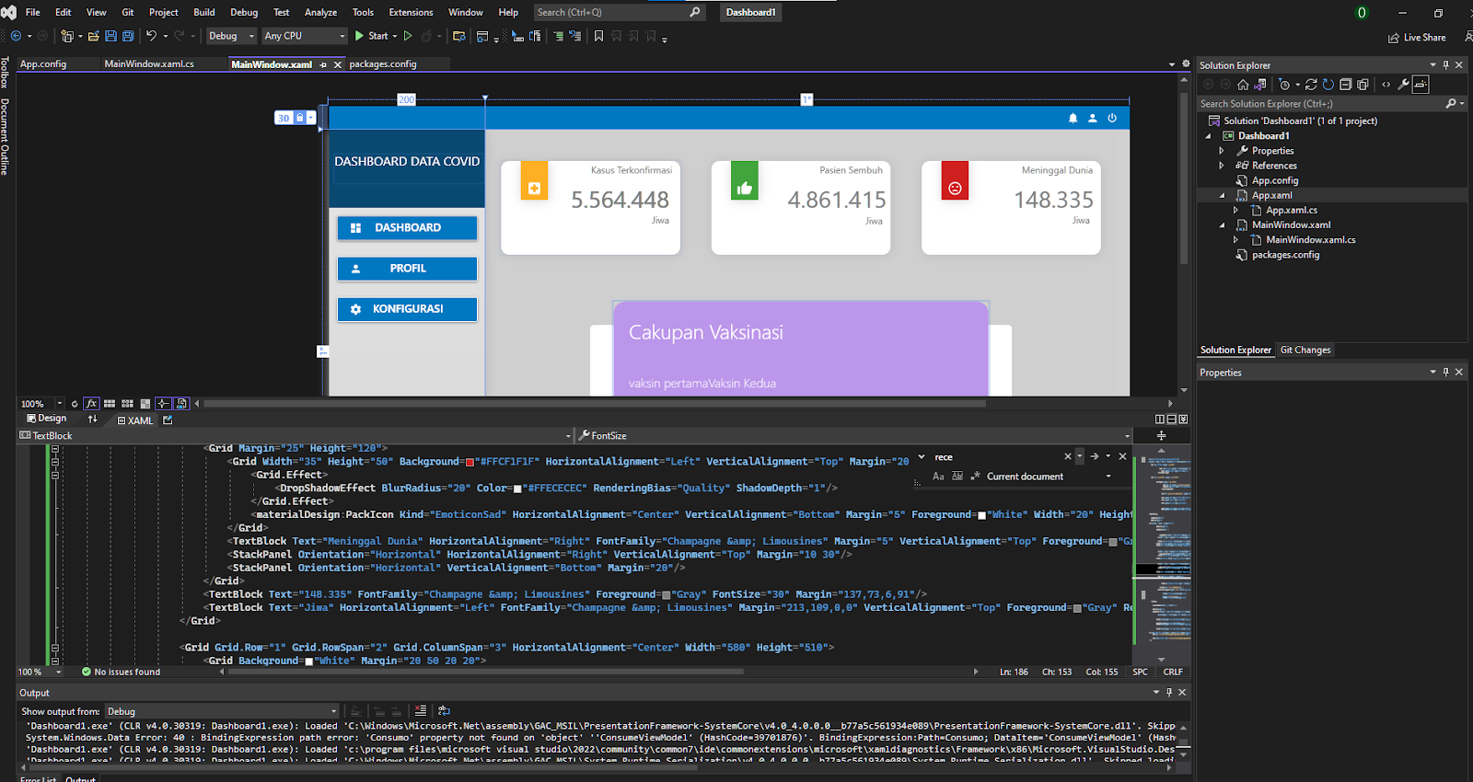Switch views icon in Solution Explorer
Screen dimensions: 1473x782
pyautogui.click(x=1260, y=85)
